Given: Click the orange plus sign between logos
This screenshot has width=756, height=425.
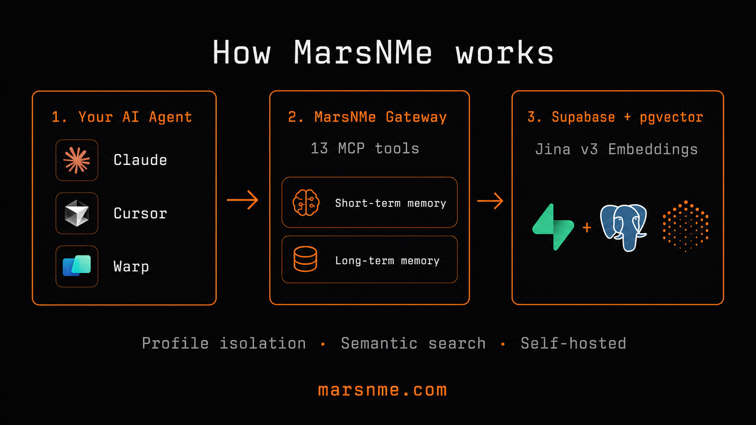Looking at the screenshot, I should [587, 227].
